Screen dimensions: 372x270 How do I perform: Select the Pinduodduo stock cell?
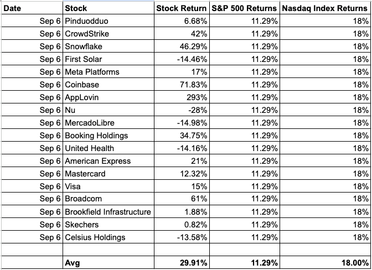click(108, 21)
